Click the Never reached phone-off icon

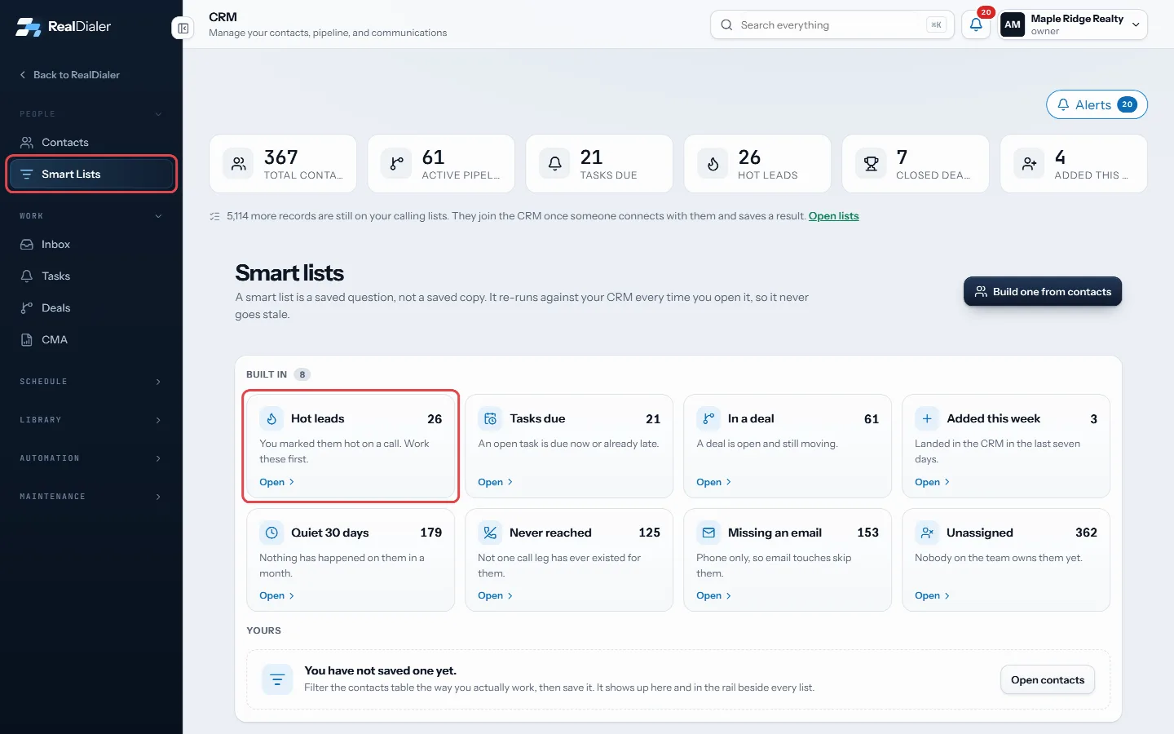(x=491, y=533)
